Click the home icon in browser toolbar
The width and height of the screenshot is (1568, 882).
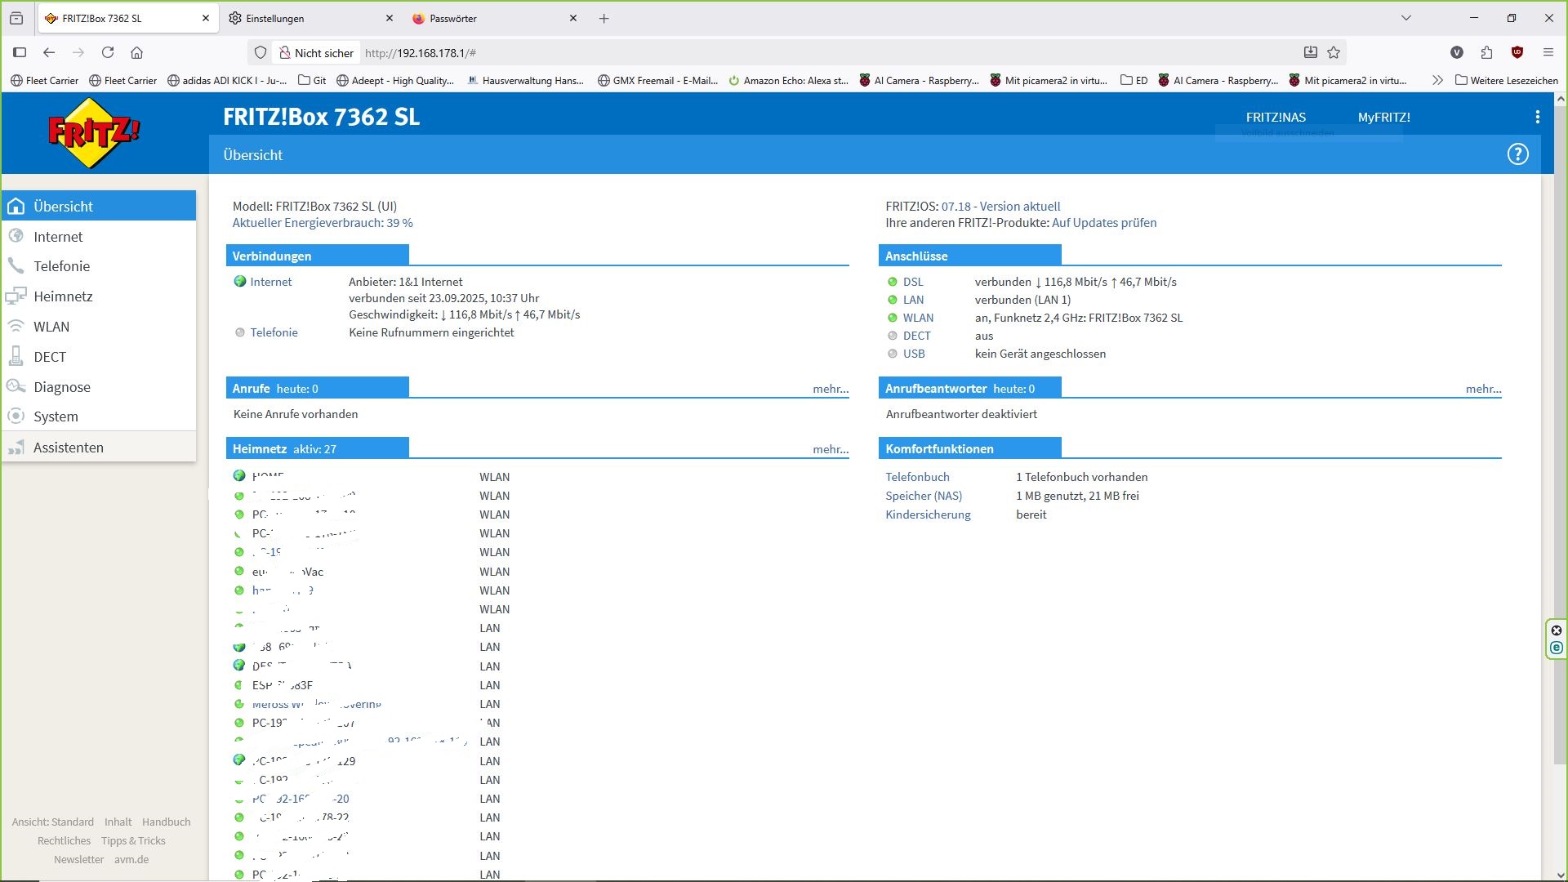136,53
